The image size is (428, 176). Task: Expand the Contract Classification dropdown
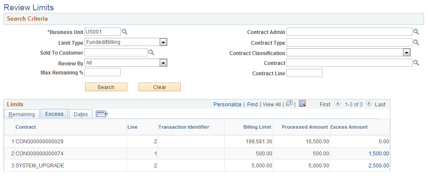coord(406,53)
